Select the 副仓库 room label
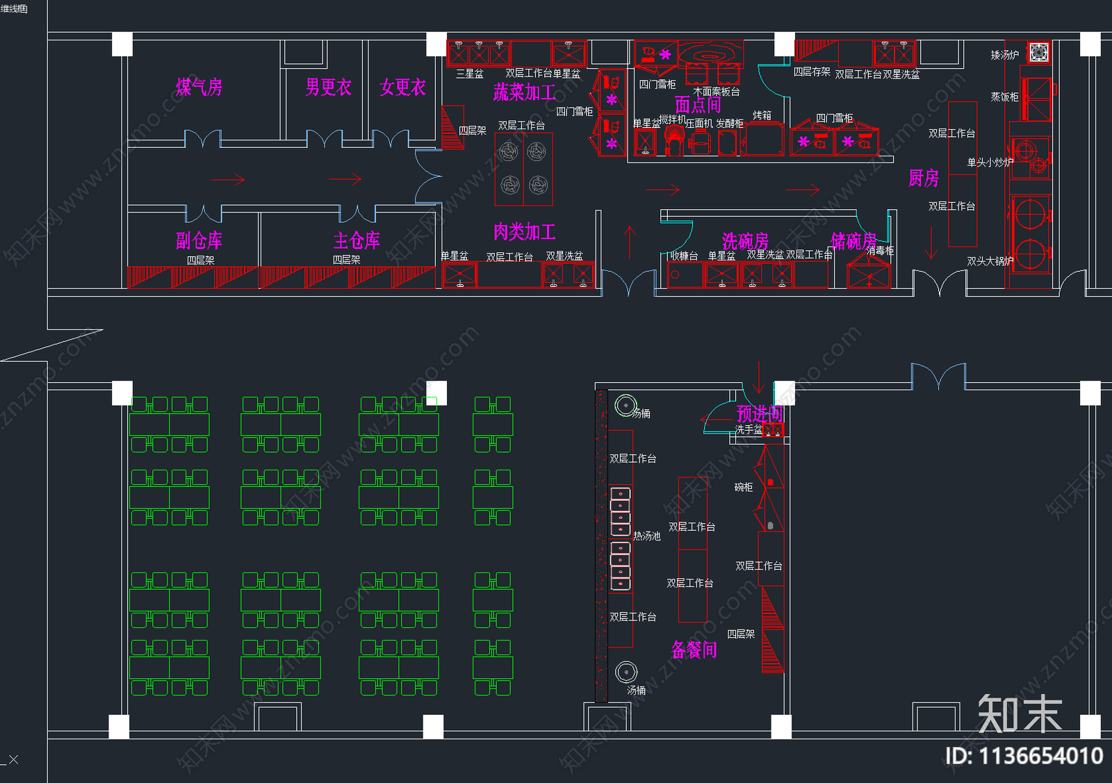Image resolution: width=1112 pixels, height=783 pixels. pyautogui.click(x=199, y=240)
